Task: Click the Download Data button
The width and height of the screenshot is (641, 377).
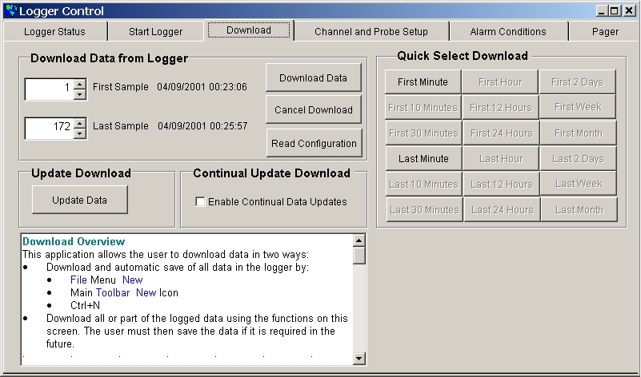Action: point(313,77)
